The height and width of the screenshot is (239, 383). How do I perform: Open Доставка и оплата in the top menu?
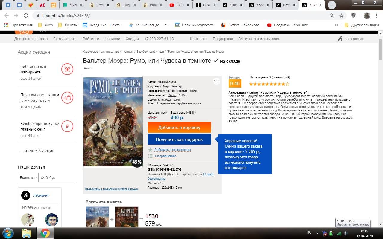click(x=31, y=39)
